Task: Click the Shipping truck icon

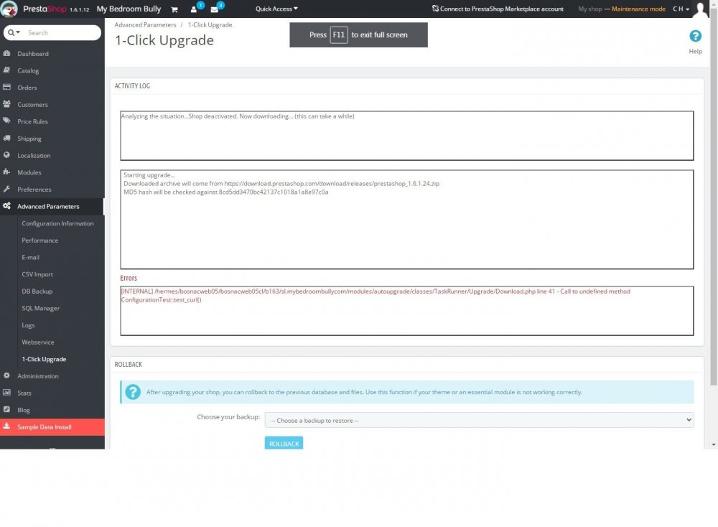Action: click(x=7, y=139)
